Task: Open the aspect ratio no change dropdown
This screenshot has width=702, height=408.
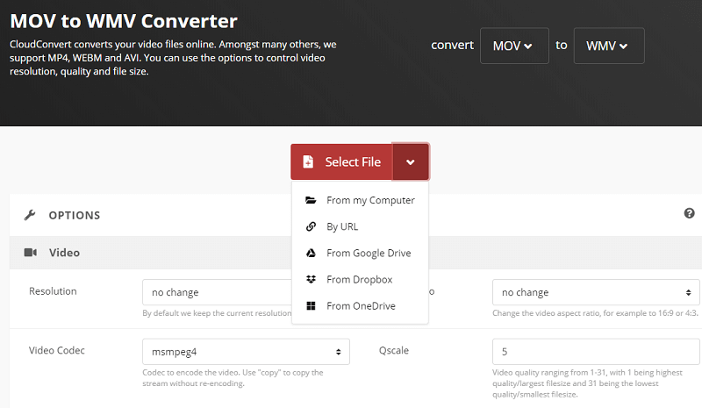Action: (x=596, y=292)
